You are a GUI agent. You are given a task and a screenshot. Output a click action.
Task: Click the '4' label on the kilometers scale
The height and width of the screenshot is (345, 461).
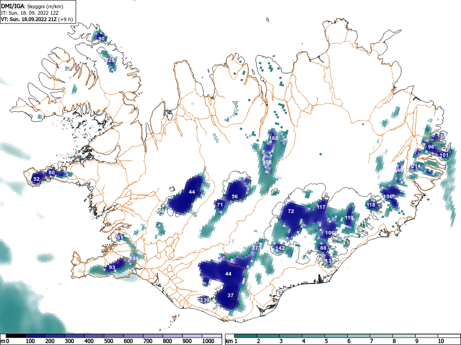pyautogui.click(x=303, y=341)
